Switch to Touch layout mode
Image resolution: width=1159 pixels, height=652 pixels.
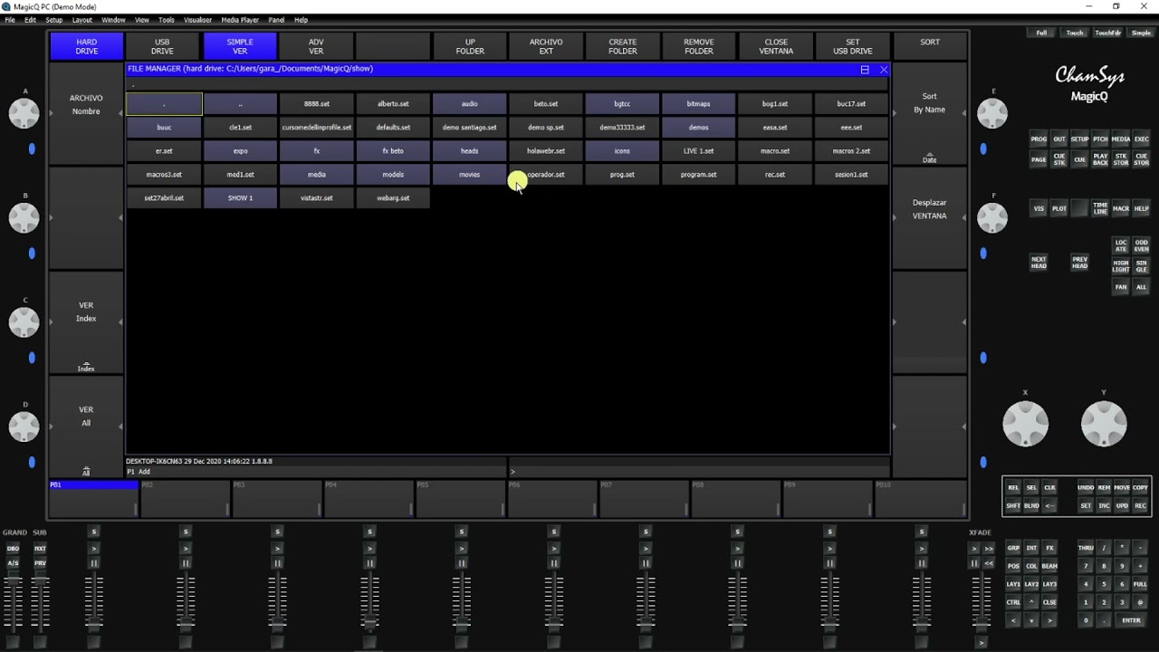[1075, 33]
